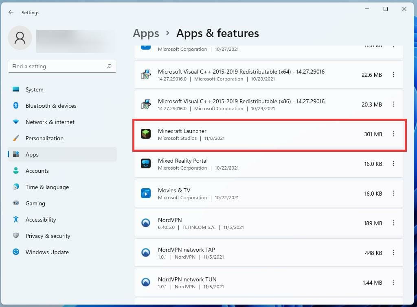Go to Personalization settings

point(62,138)
